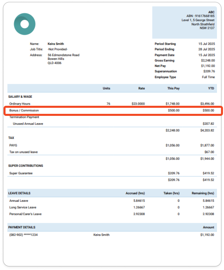224x270 pixels.
Task: Select the ABC company name
Action: pos(211,12)
